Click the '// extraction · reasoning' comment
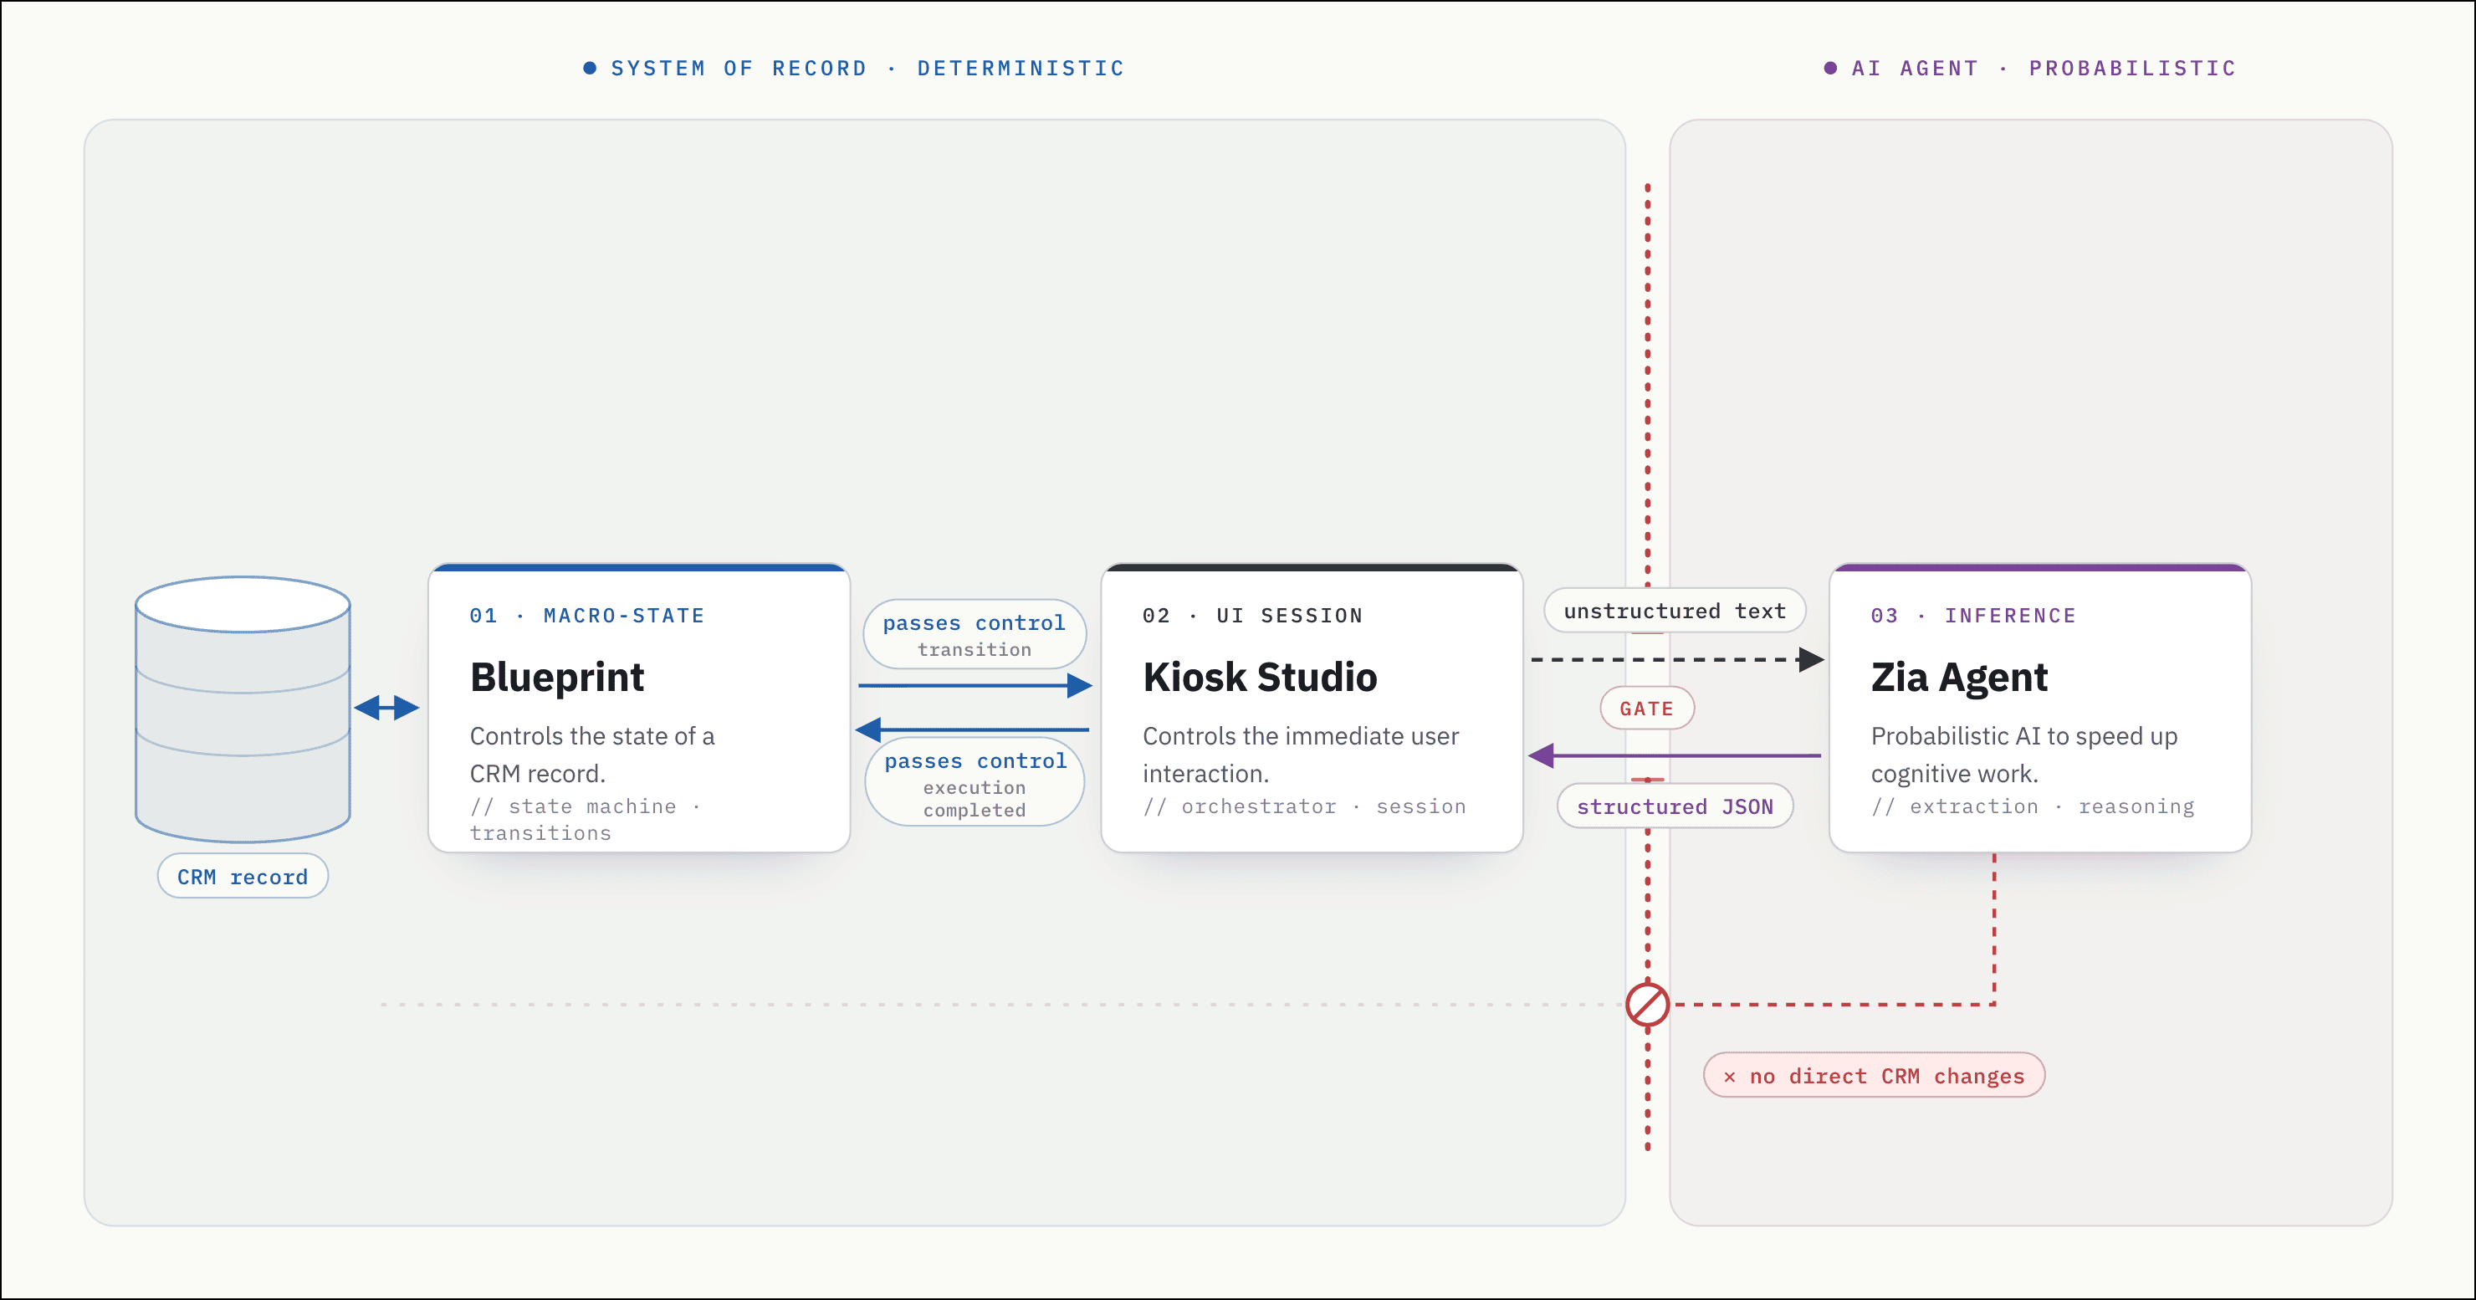Viewport: 2476px width, 1300px height. pyautogui.click(x=2033, y=806)
